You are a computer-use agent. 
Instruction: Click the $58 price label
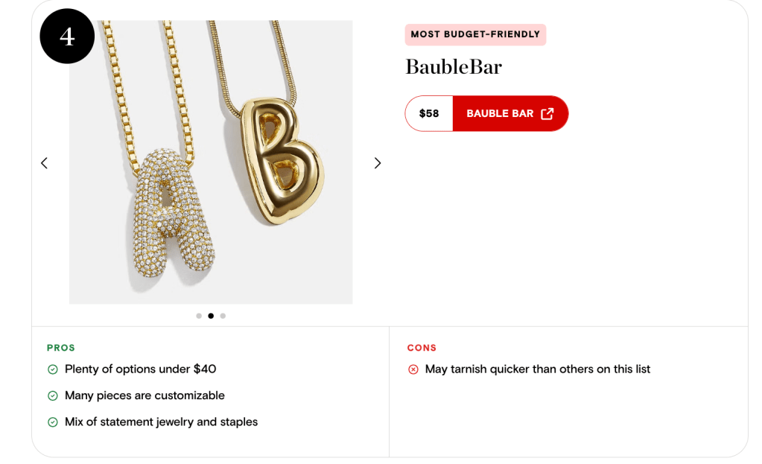pyautogui.click(x=429, y=114)
